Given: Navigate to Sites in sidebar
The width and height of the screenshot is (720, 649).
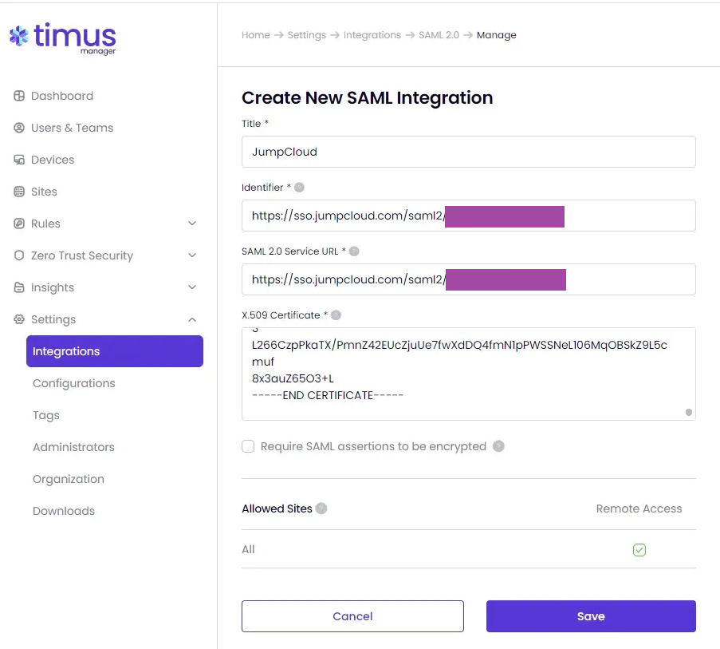Looking at the screenshot, I should coord(44,192).
